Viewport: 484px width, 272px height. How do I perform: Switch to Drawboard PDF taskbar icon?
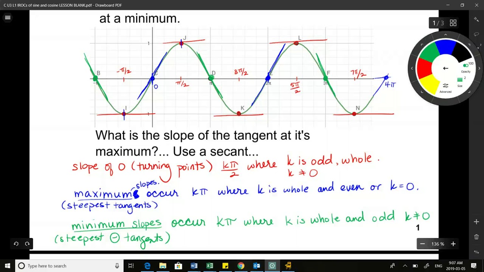point(272,266)
